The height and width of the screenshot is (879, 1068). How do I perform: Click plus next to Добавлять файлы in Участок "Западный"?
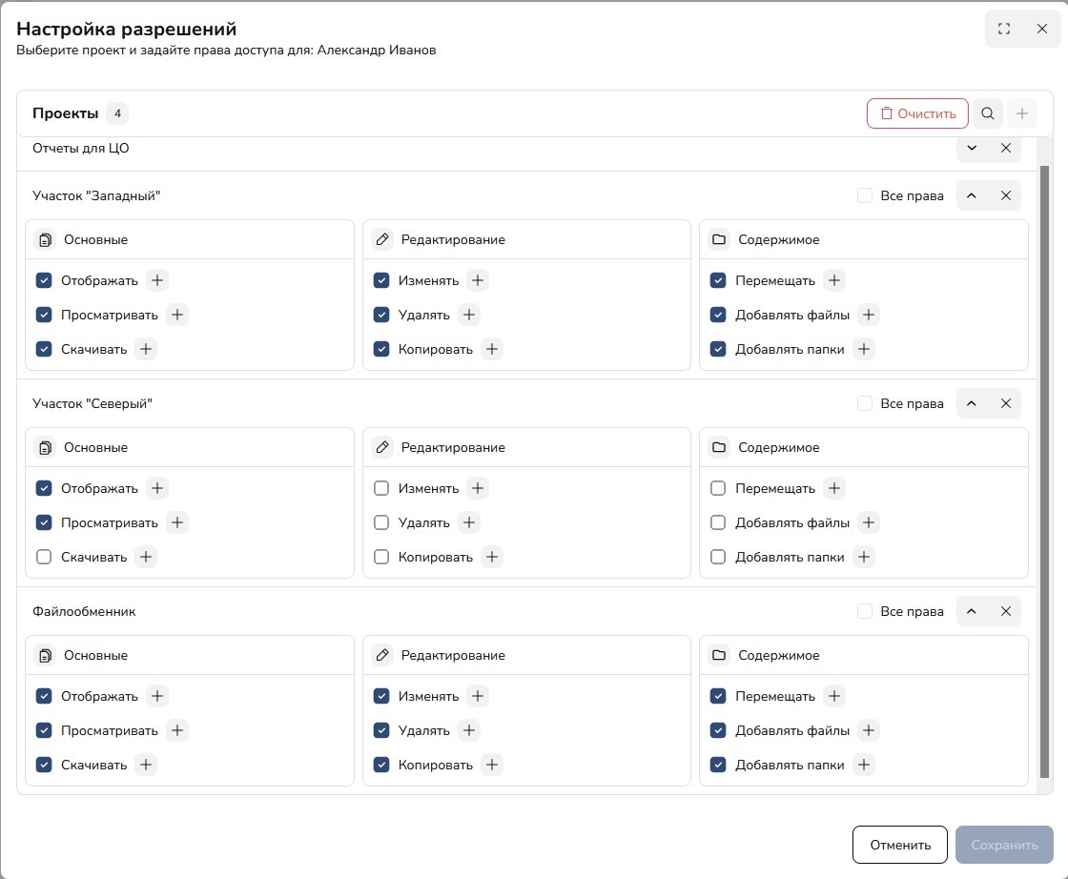(x=869, y=315)
